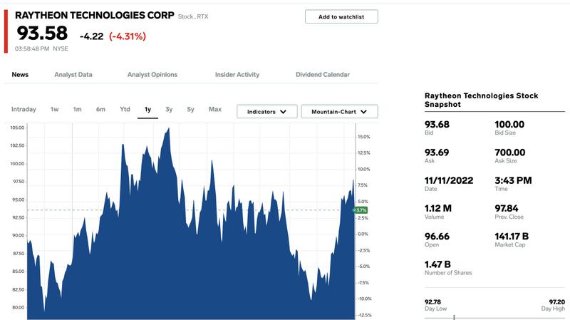
Task: Click the 15.0% percentage axis label
Action: pos(364,137)
